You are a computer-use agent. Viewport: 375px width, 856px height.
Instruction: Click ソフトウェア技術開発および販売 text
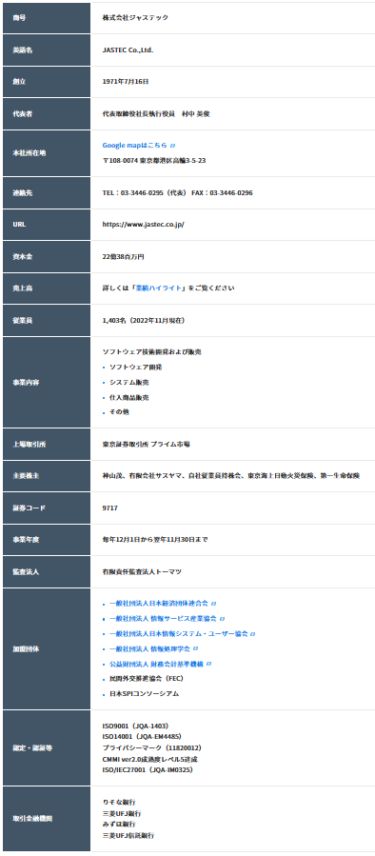click(151, 352)
